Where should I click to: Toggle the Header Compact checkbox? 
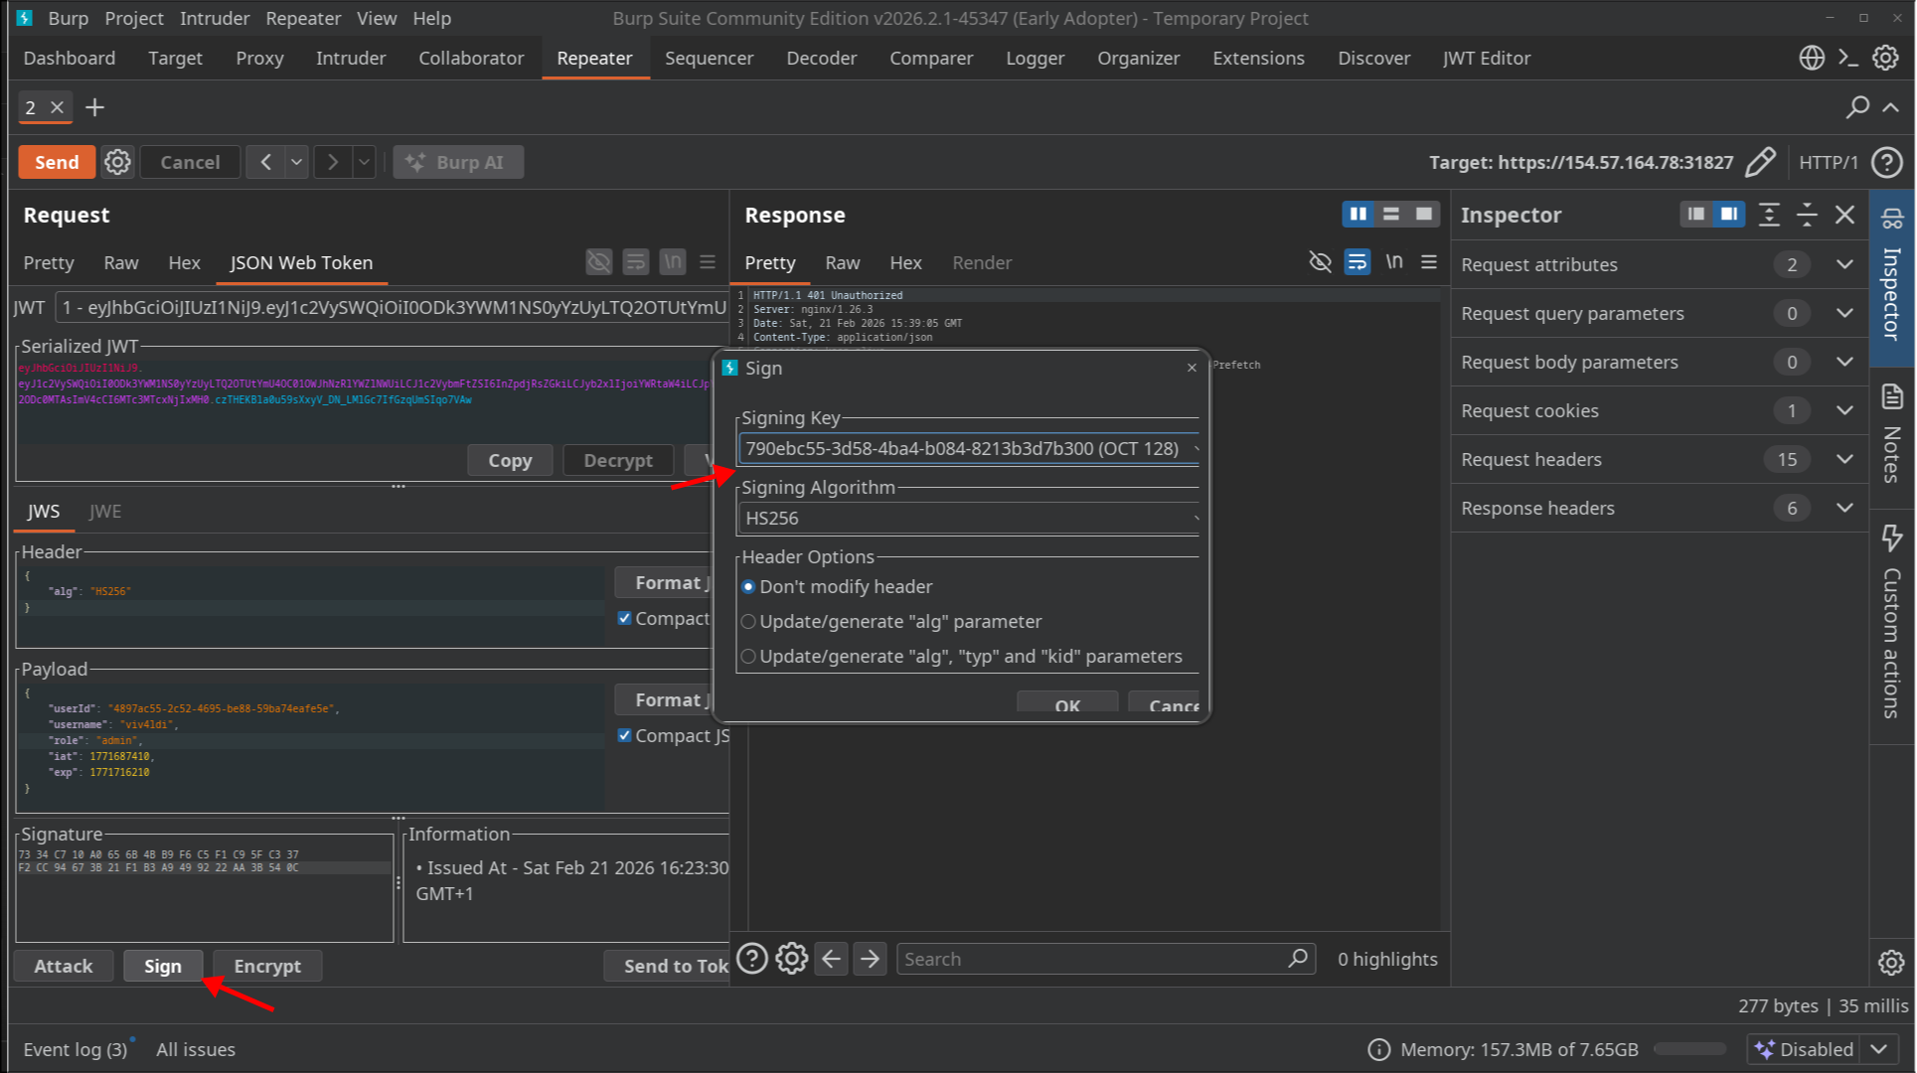[x=624, y=618]
